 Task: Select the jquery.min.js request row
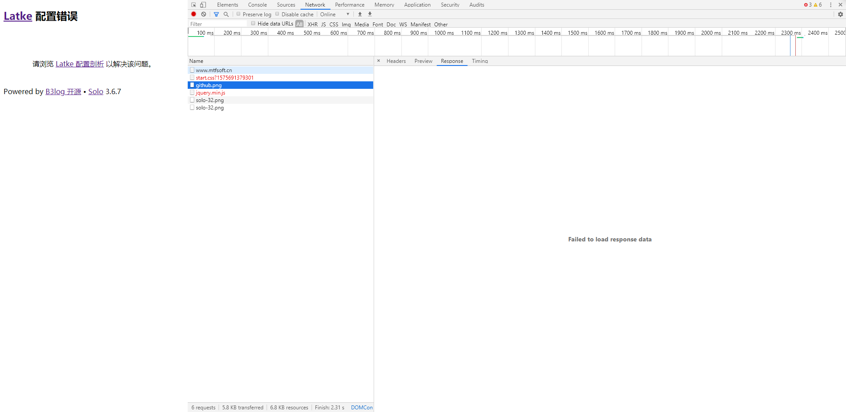click(211, 93)
